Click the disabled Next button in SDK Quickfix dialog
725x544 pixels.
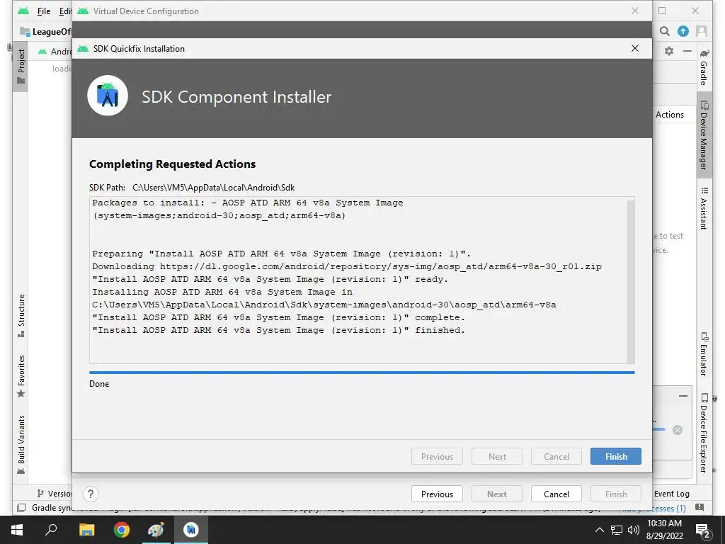point(497,457)
